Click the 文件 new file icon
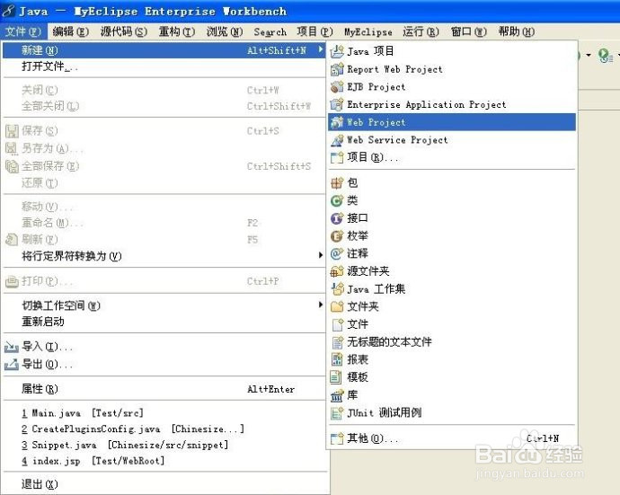The width and height of the screenshot is (620, 495). click(337, 324)
